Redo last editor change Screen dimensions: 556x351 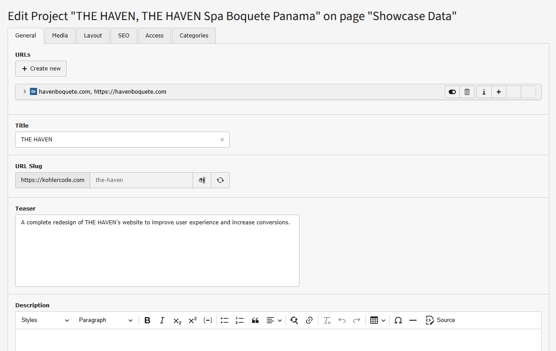pos(357,320)
